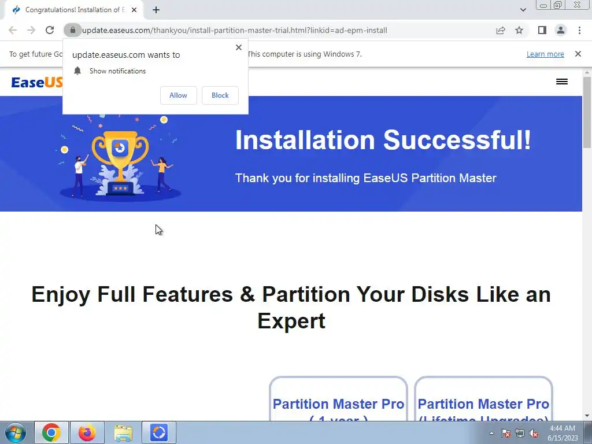The width and height of the screenshot is (592, 444).
Task: View site info via the lock icon
Action: coord(72,30)
